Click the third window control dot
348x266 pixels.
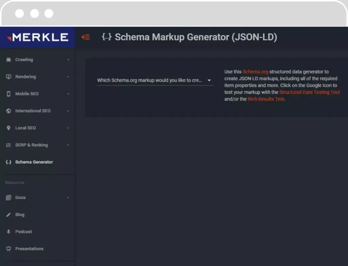(49, 13)
